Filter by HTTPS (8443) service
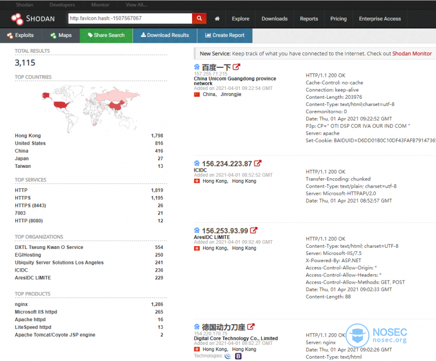Viewport: 436px width, 361px height. pos(30,205)
